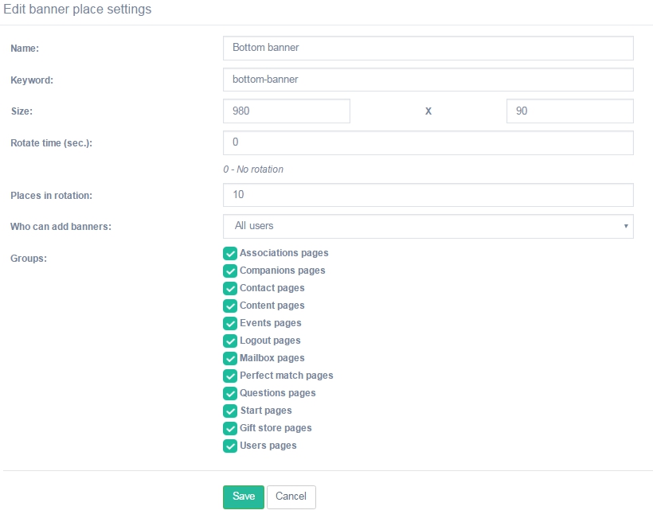Viewport: 653px width, 518px height.
Task: Untick the Contact pages group
Action: click(230, 288)
